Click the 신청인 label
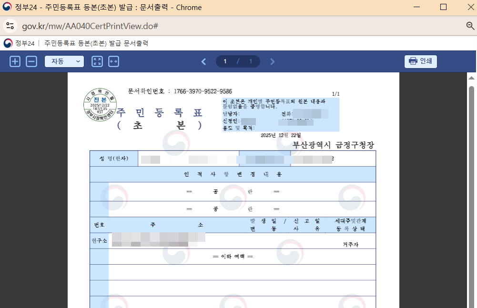Viewport: 477px width, 308px height. [231, 121]
